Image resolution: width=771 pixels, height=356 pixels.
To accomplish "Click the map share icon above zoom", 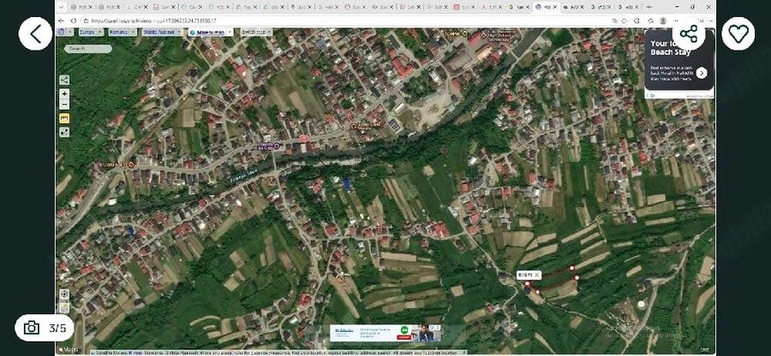I will (x=64, y=80).
